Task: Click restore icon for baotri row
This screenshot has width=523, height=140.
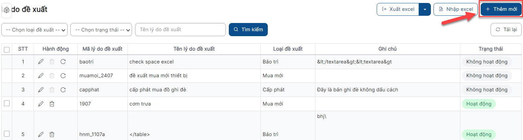Action: coord(63,61)
